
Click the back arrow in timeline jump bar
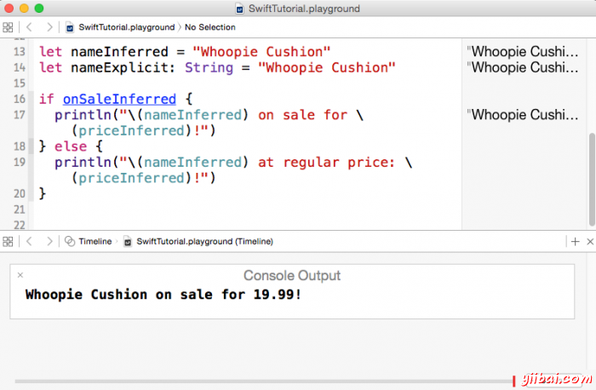point(28,242)
